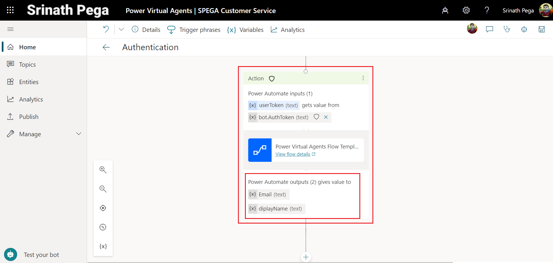Collapse the left navigation hamburger menu
The image size is (553, 263).
(x=10, y=29)
